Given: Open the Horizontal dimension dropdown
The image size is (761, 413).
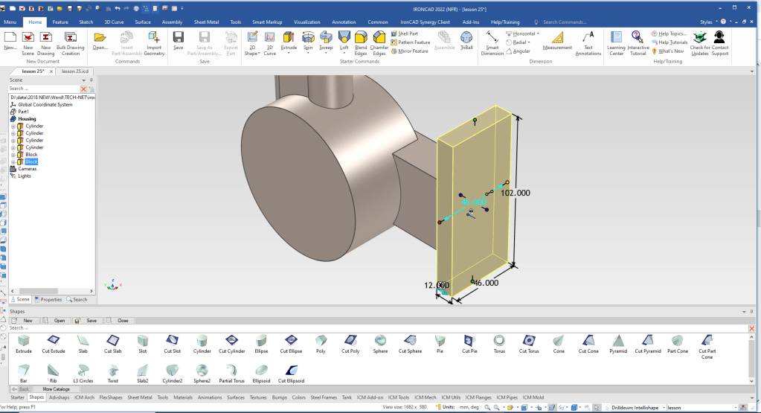Looking at the screenshot, I should tap(538, 33).
